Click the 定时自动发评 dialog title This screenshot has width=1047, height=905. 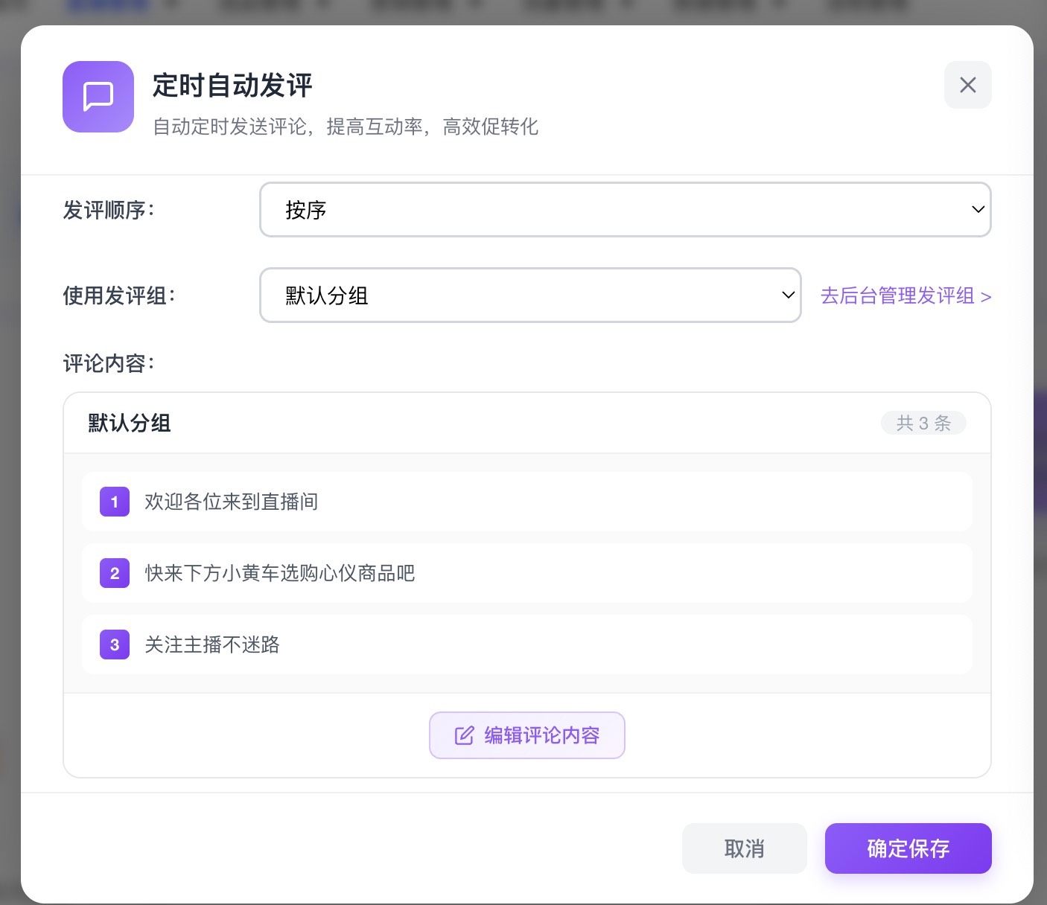[x=232, y=86]
